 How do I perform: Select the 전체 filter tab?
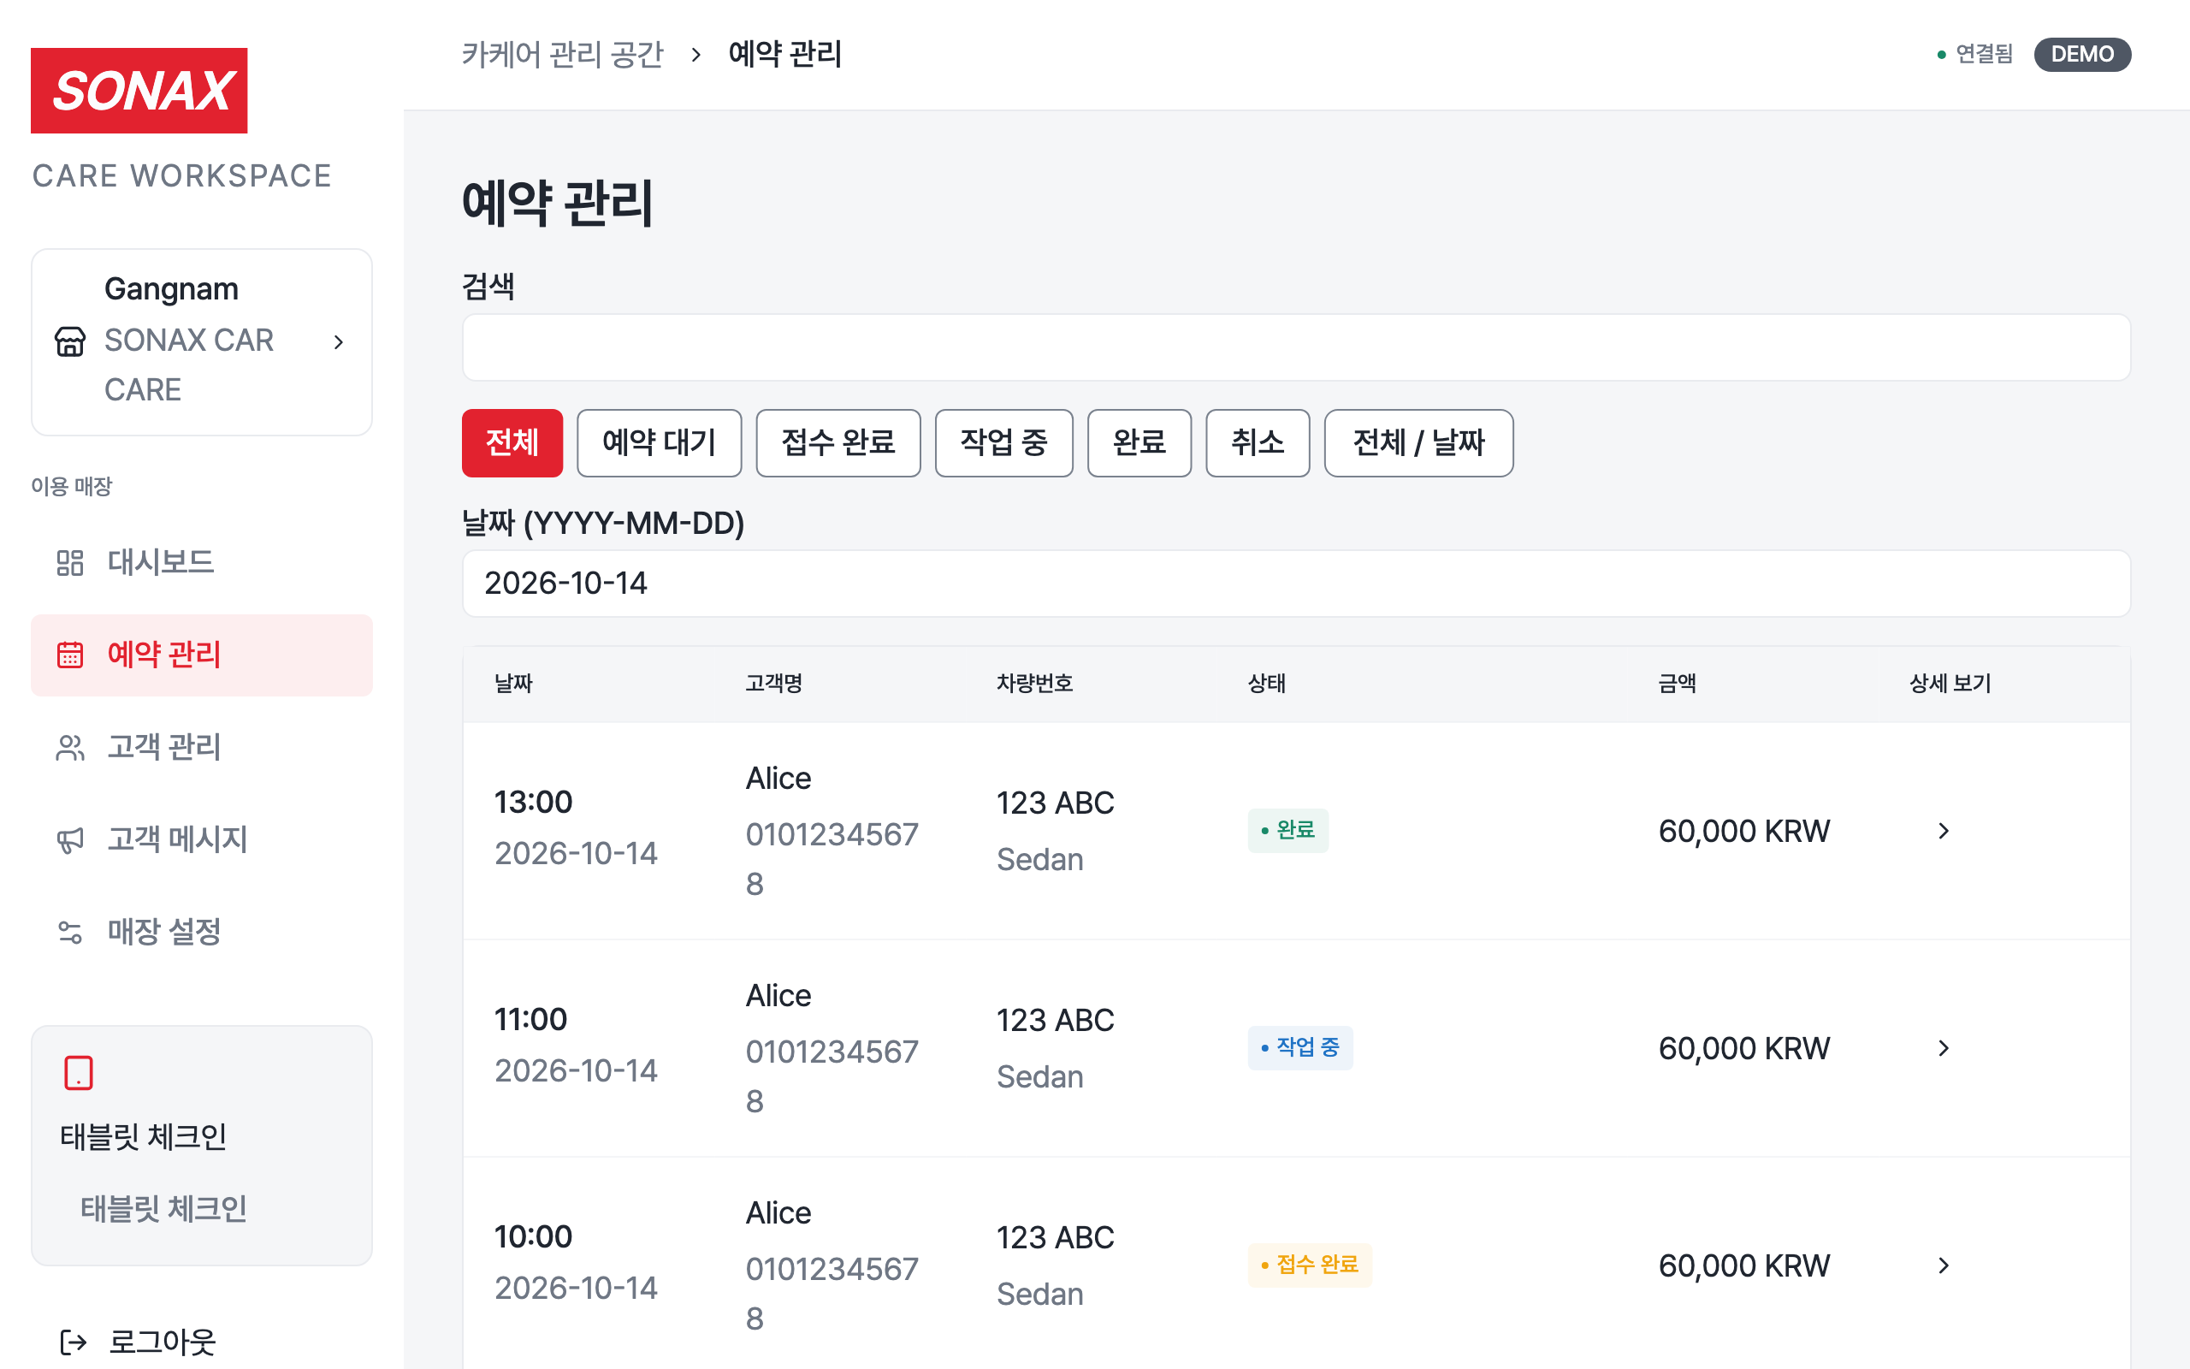click(x=512, y=442)
